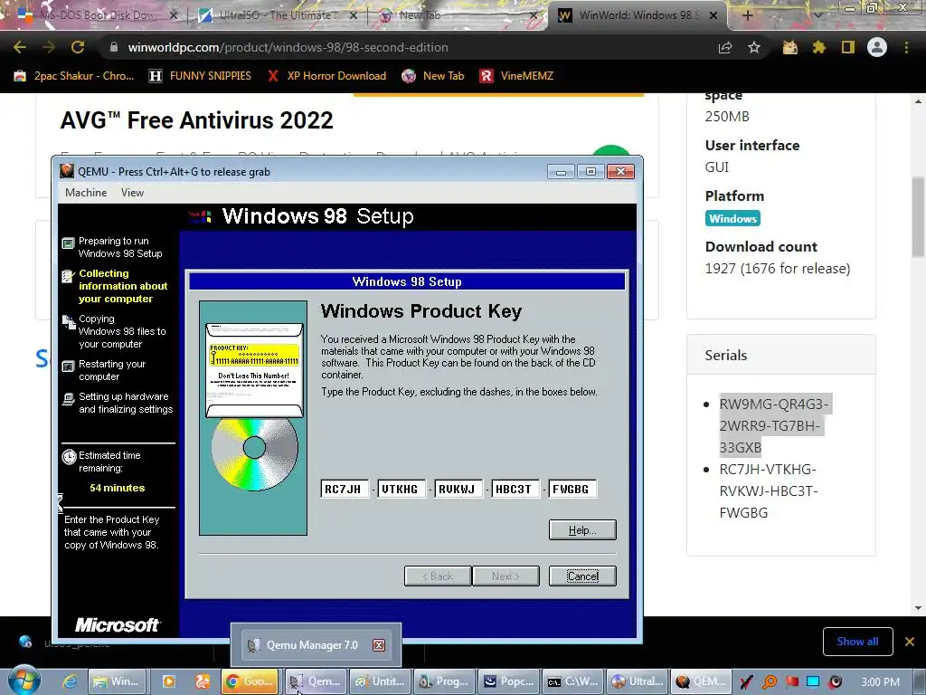Open Chrome three-dot menu
Image resolution: width=926 pixels, height=695 pixels.
906,47
